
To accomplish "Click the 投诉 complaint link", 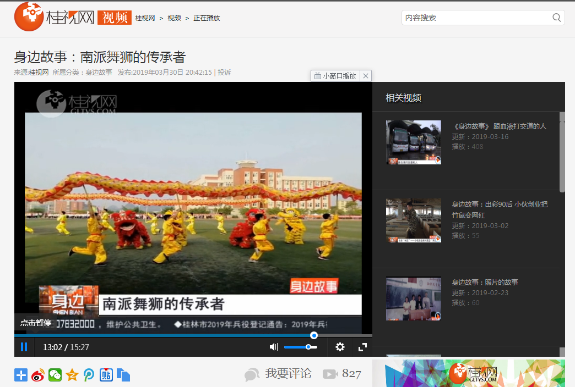I will click(x=224, y=72).
